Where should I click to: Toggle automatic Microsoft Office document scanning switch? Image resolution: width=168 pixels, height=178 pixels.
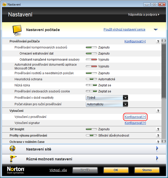pyautogui.click(x=91, y=66)
